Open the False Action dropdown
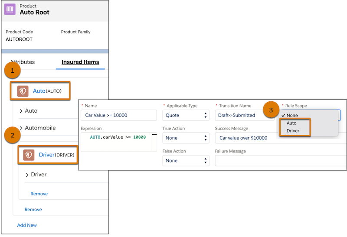The image size is (347, 237). [186, 161]
